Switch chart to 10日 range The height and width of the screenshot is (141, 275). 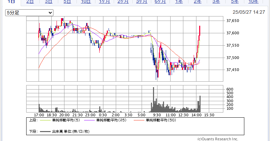pos(86,2)
